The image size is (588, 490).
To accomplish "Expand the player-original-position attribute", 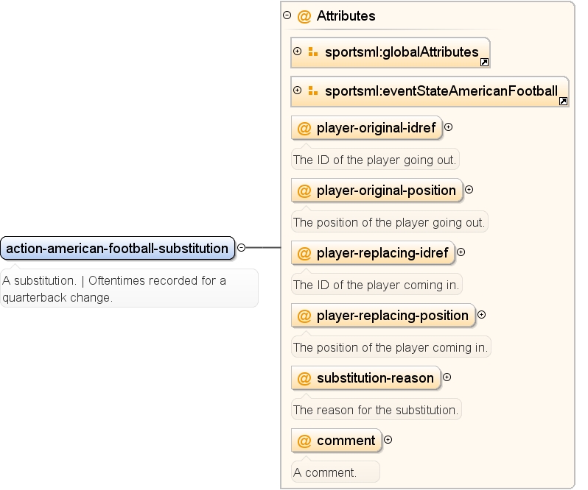I will coord(469,190).
